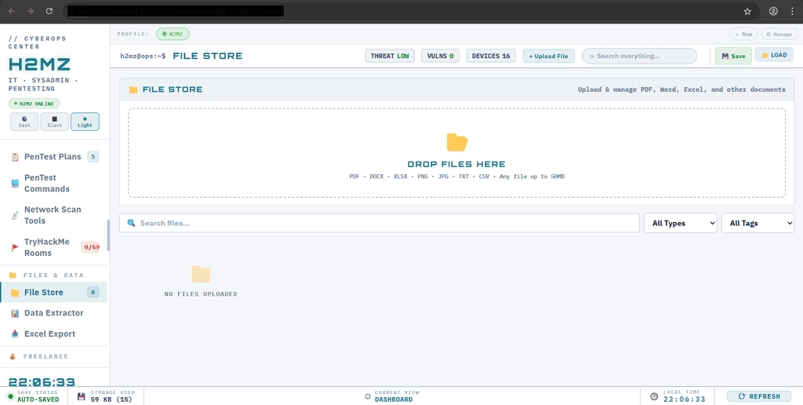Click the TryHackMe Rooms red flag icon
Screen dimensions: 803x405
(15, 247)
